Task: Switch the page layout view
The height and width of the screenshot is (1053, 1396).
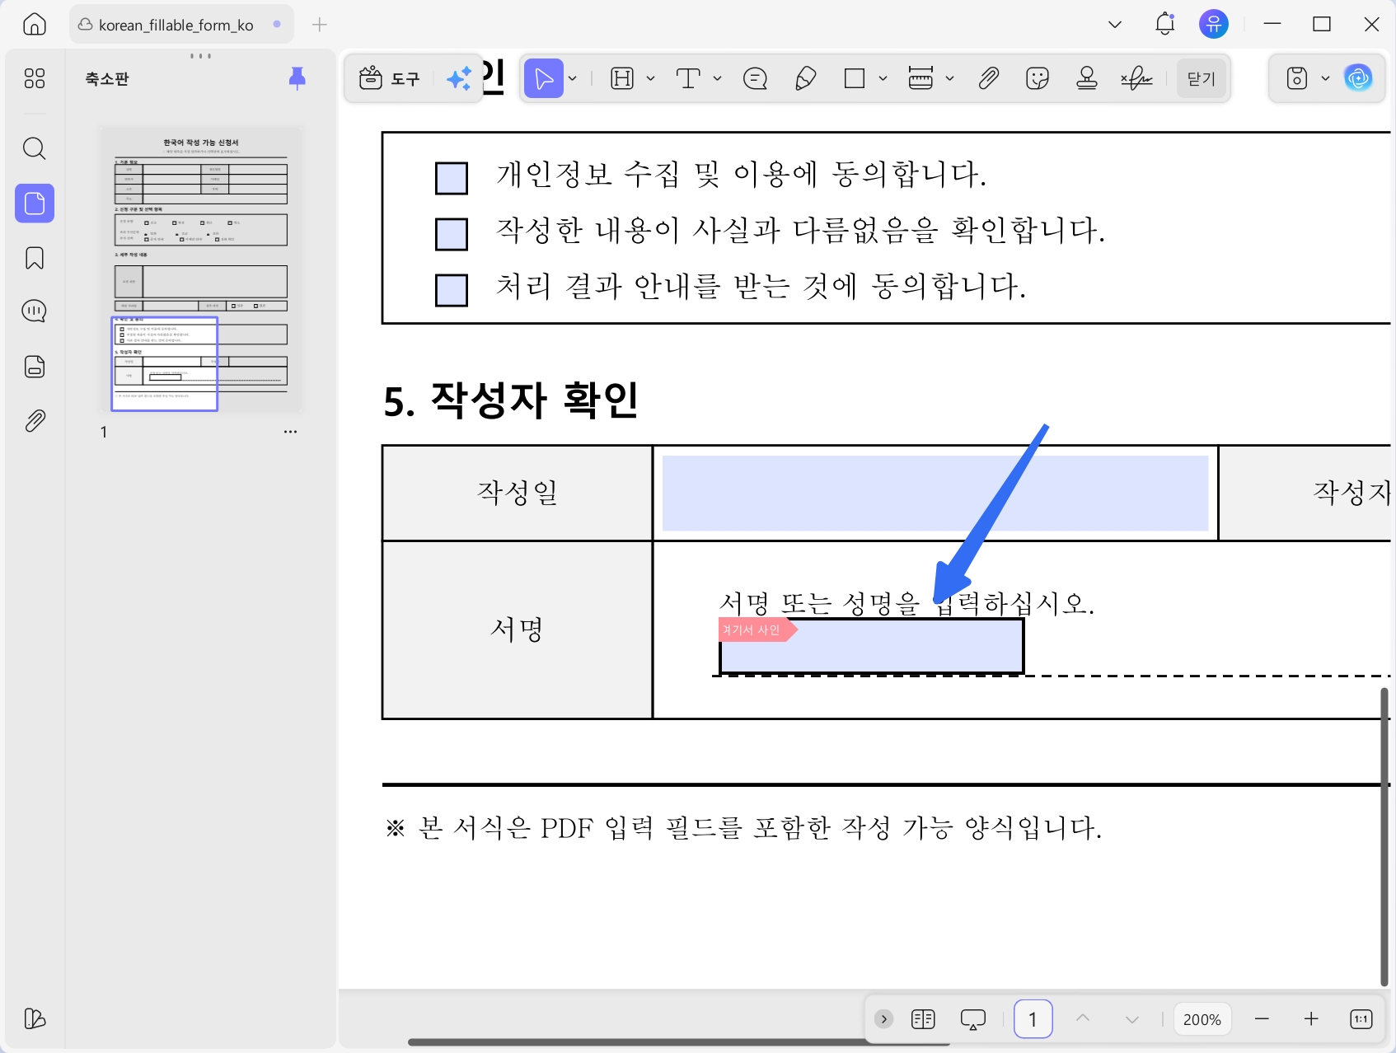Action: 923,1019
